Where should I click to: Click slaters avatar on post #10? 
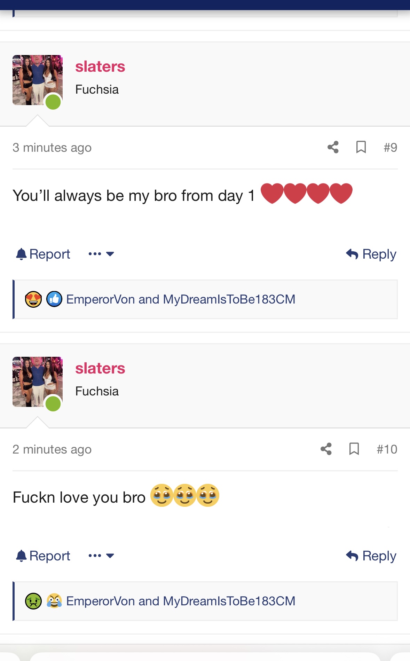tap(38, 382)
